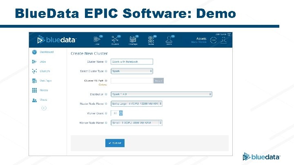This screenshot has width=294, height=165.
Task: Decrease Worker Count with the down arrow
Action: pos(121,114)
